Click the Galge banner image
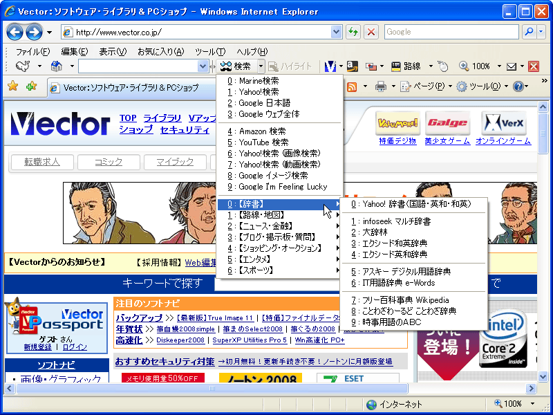 tap(447, 123)
